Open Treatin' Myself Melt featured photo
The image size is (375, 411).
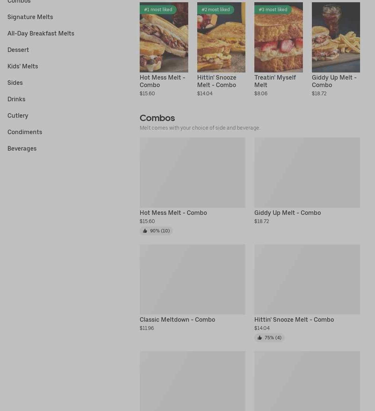[278, 37]
